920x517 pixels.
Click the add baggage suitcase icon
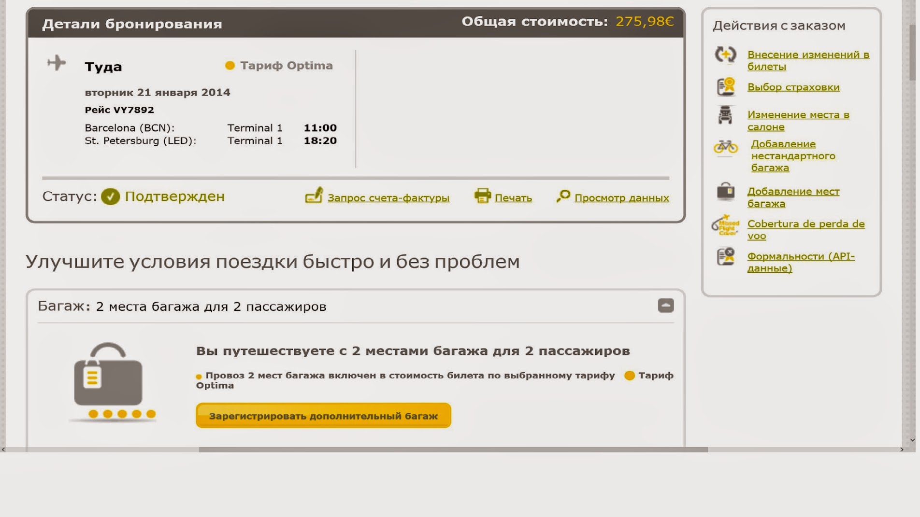pos(726,191)
